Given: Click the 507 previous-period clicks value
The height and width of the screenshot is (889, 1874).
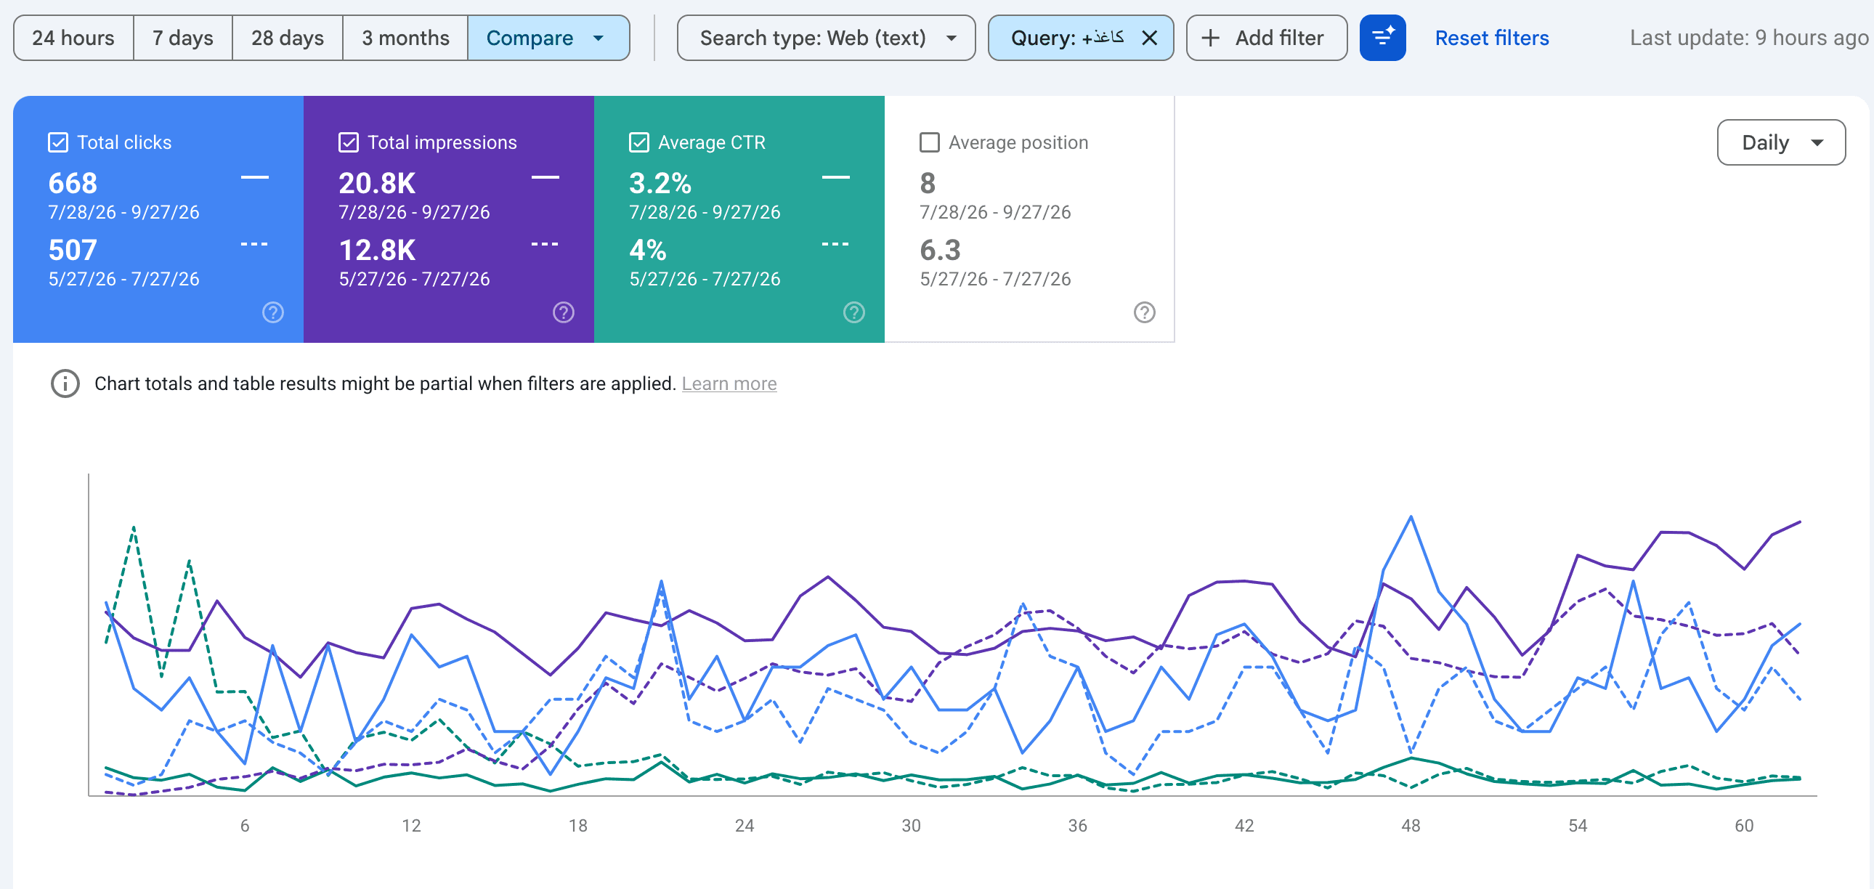Looking at the screenshot, I should (73, 251).
